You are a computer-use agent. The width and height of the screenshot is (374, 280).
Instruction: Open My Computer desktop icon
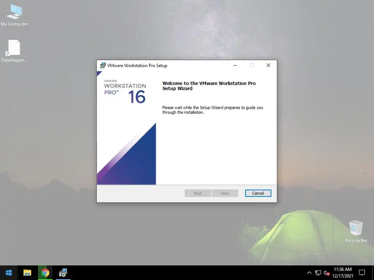[x=14, y=15]
